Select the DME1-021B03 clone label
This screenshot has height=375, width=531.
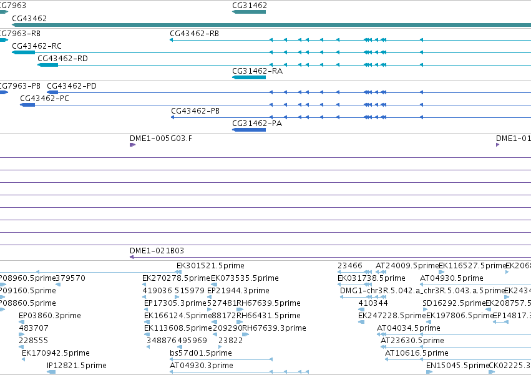pyautogui.click(x=157, y=251)
